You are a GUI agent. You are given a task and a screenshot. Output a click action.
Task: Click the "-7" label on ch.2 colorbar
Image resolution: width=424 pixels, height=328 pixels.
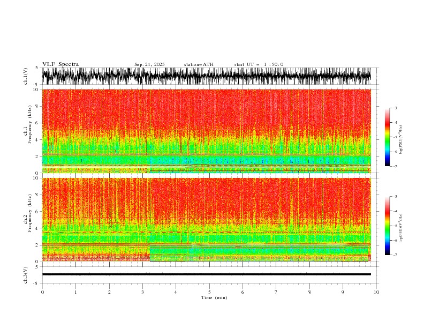coord(395,255)
